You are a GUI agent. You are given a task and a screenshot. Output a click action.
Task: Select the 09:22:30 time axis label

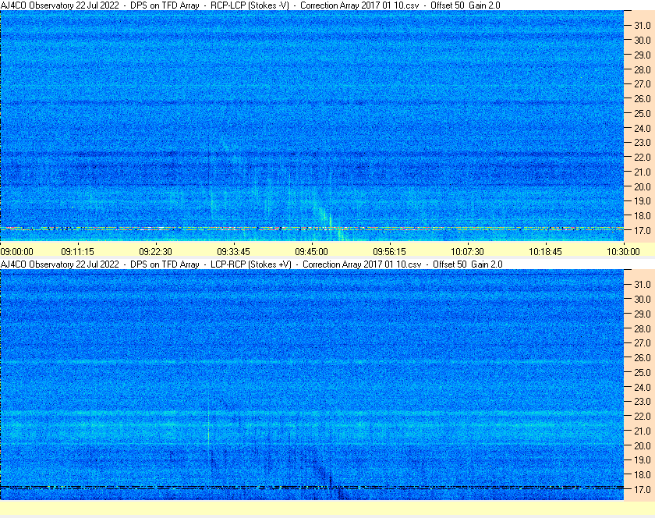[x=155, y=252]
